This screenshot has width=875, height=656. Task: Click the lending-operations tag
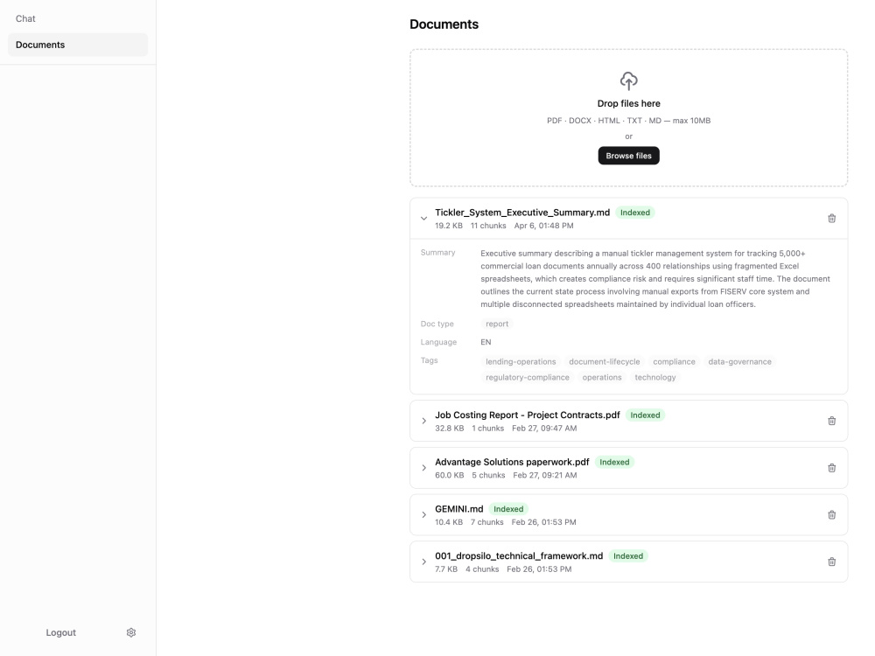pos(521,361)
